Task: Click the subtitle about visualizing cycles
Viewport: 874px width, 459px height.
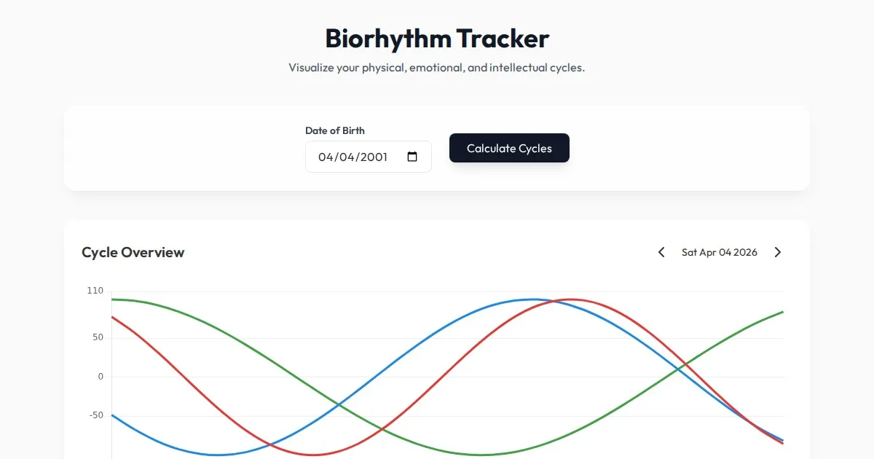Action: coord(437,68)
